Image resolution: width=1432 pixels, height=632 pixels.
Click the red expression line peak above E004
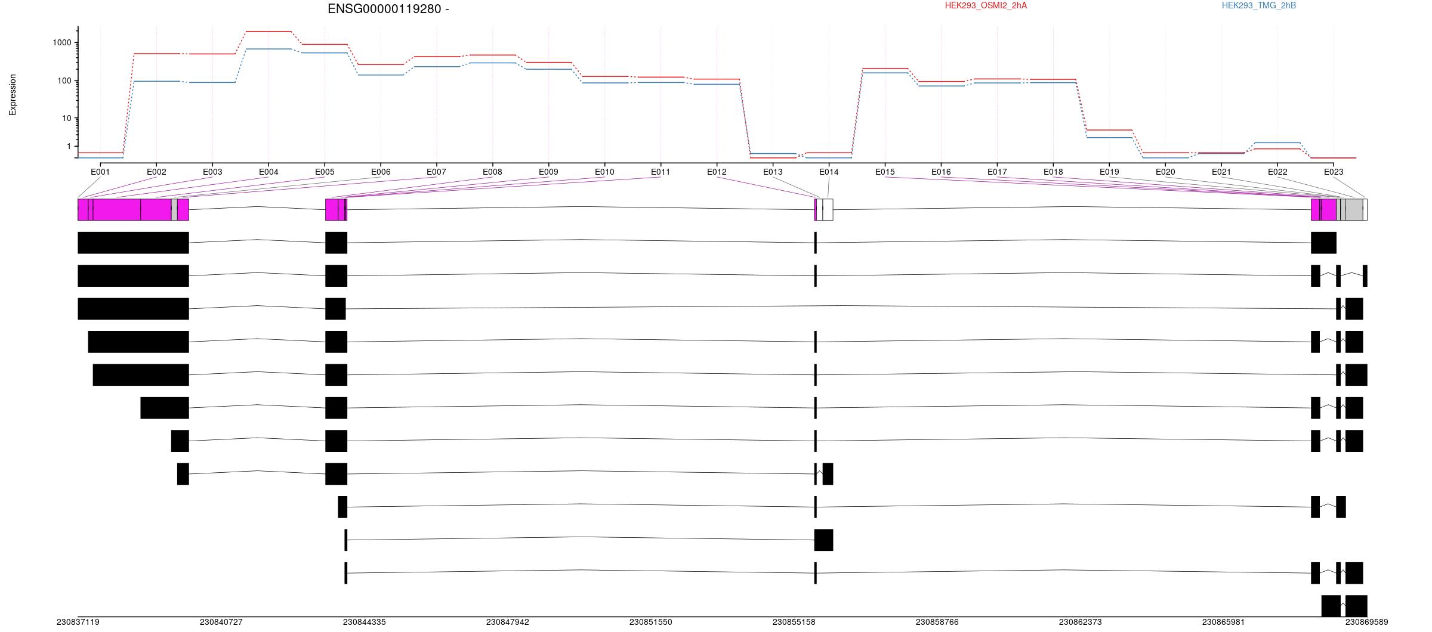(268, 31)
